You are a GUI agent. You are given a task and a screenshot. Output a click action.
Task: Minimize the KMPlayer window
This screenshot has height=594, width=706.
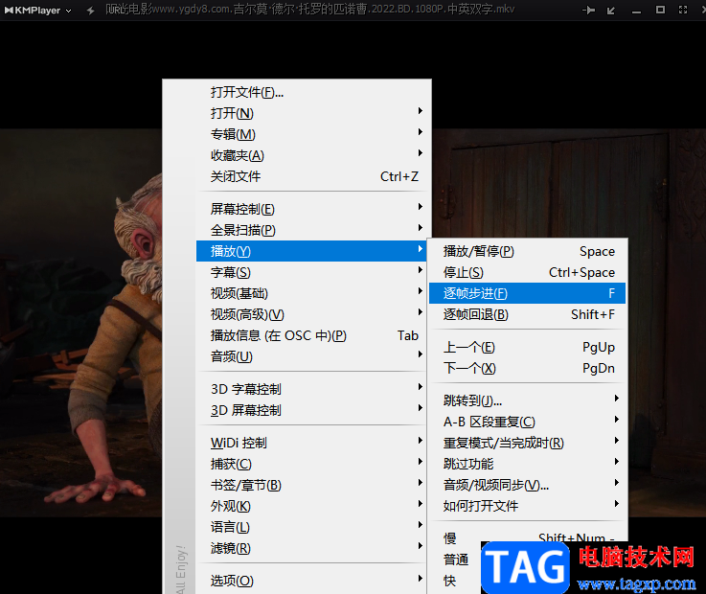(636, 12)
